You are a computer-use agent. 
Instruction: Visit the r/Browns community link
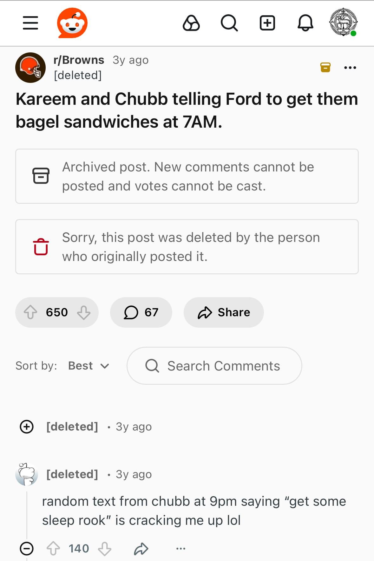tap(79, 60)
